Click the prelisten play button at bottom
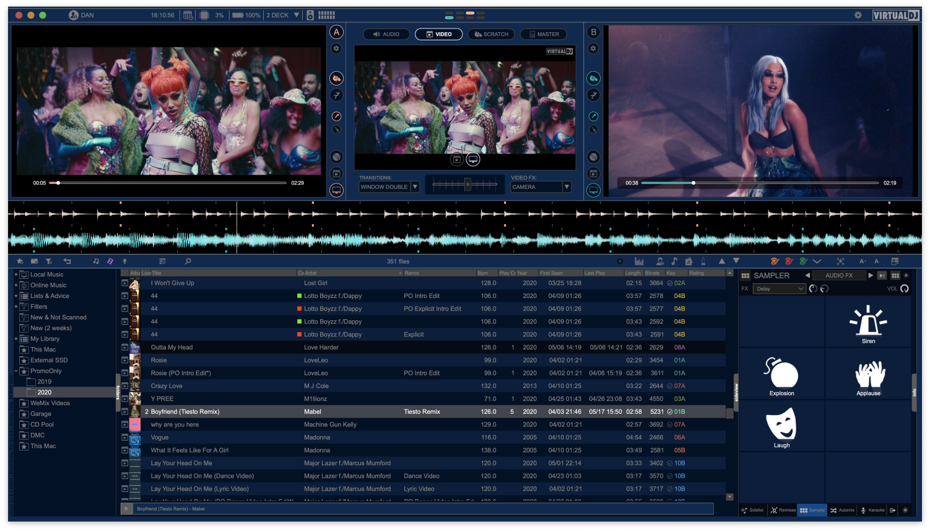Screen dimensions: 930x531 tap(126, 509)
